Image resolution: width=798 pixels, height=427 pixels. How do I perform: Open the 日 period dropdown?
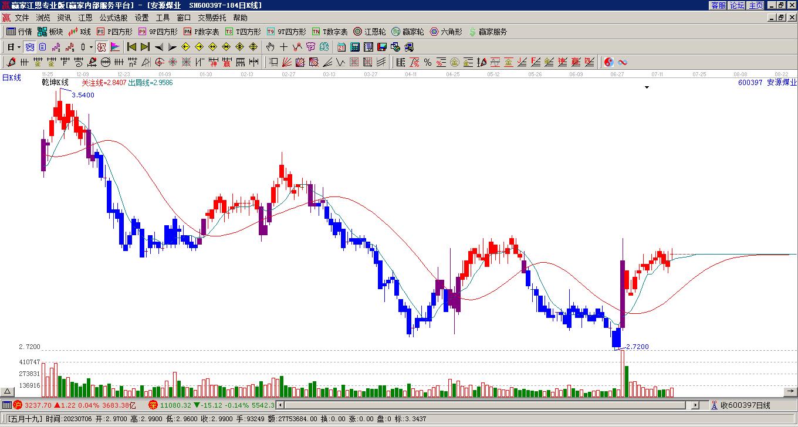(14, 47)
